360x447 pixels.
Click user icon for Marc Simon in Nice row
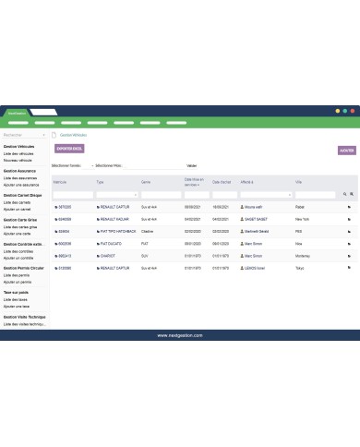click(242, 244)
